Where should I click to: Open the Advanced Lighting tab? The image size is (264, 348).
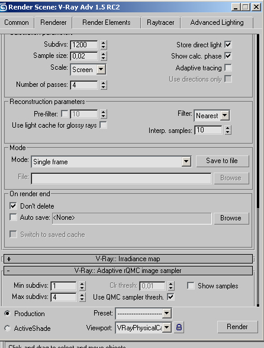point(217,22)
